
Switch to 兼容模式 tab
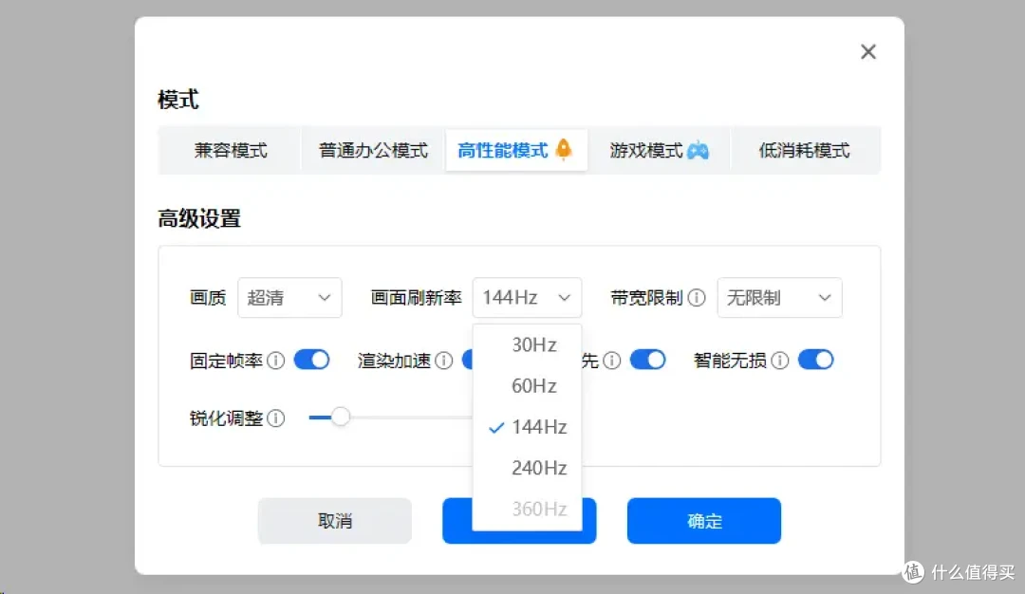(228, 149)
